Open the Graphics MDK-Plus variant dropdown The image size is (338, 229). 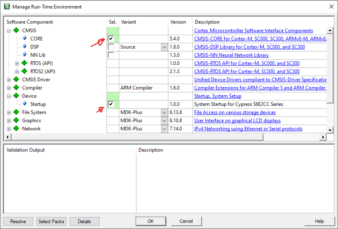pos(164,121)
